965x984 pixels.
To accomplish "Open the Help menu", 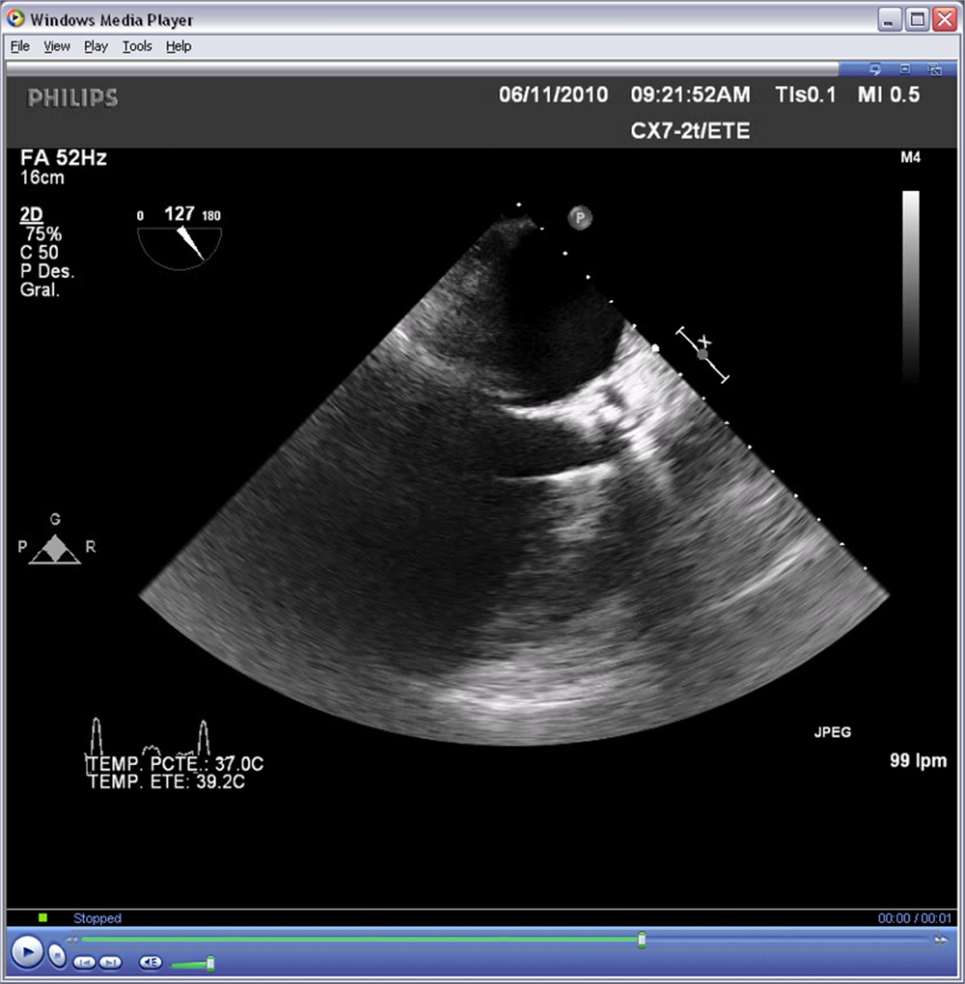I will (x=179, y=46).
